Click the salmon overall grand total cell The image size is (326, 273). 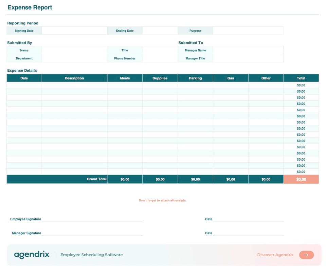pyautogui.click(x=301, y=179)
